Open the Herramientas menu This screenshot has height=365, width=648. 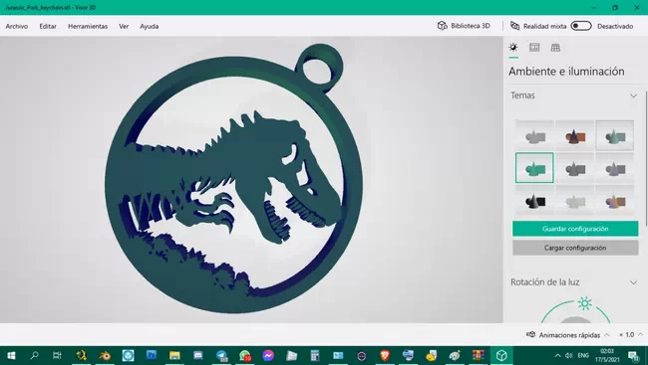click(x=88, y=26)
